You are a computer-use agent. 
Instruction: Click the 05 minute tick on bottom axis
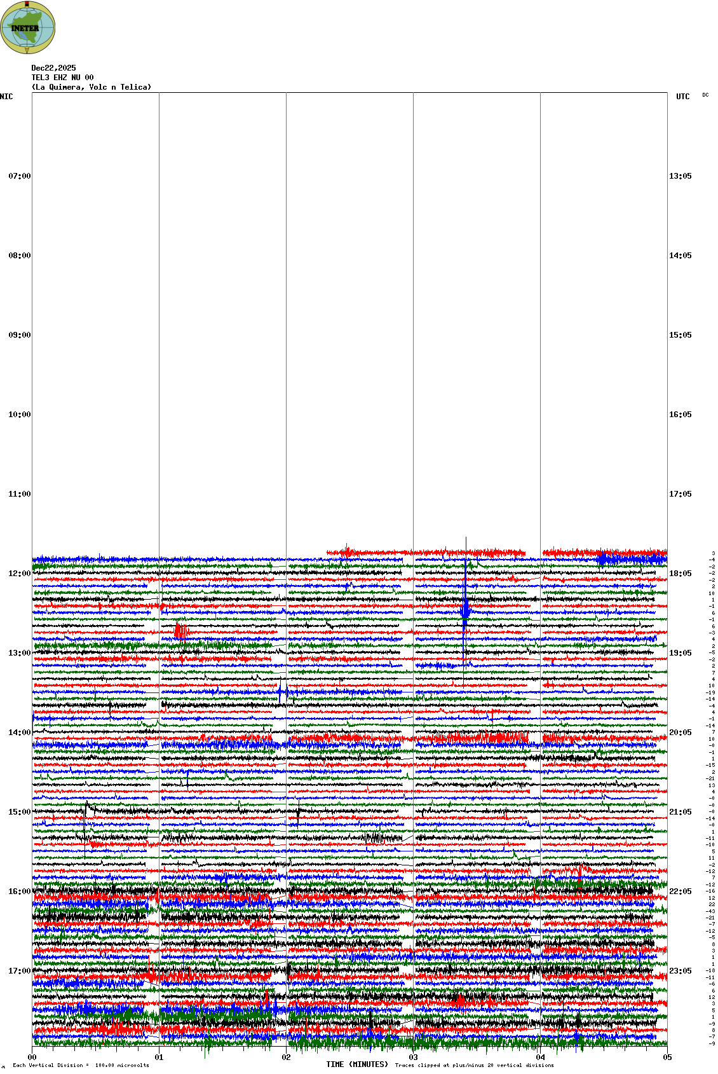pos(667,1057)
